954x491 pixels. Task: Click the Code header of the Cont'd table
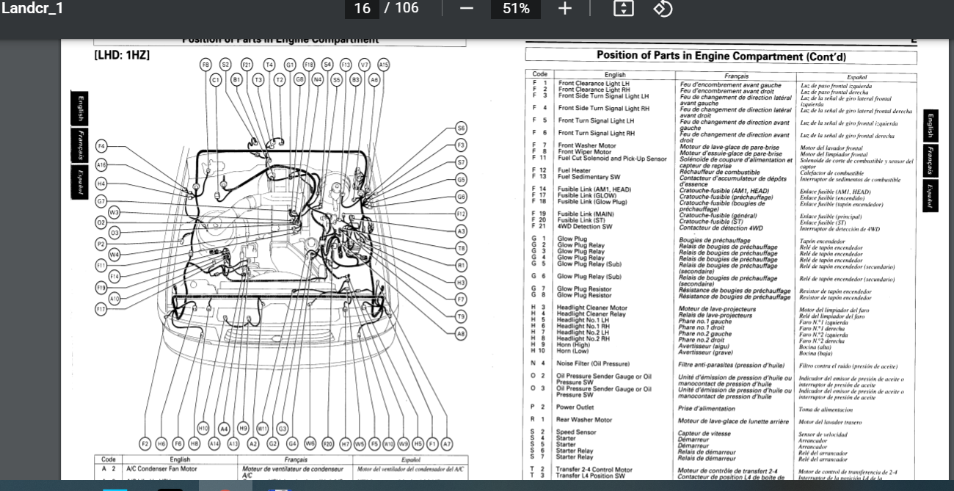tap(539, 74)
